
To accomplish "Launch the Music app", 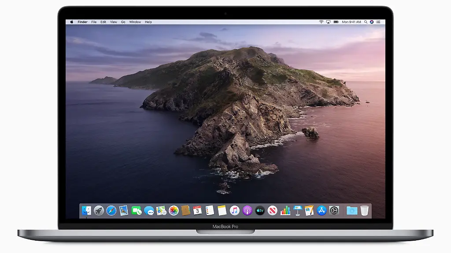I will [x=235, y=210].
